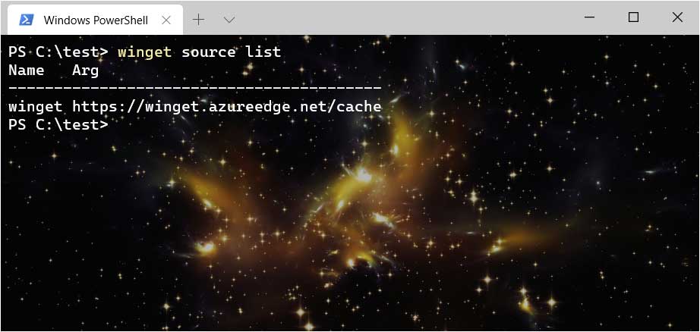Screen dimensions: 700x332
Task: Minimize the terminal window
Action: [x=589, y=17]
